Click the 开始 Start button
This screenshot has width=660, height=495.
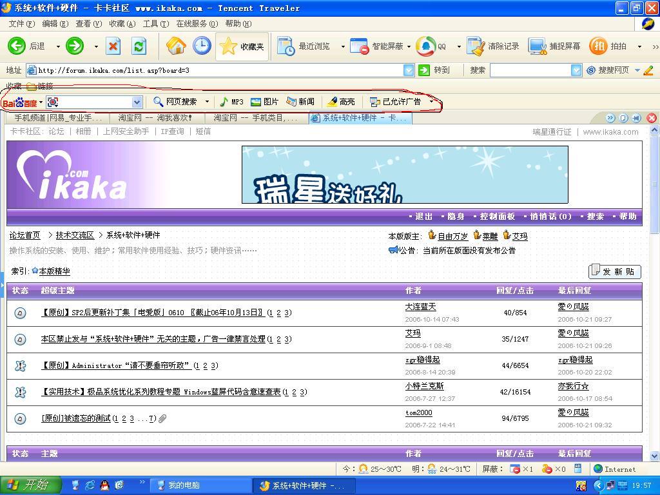(x=30, y=485)
